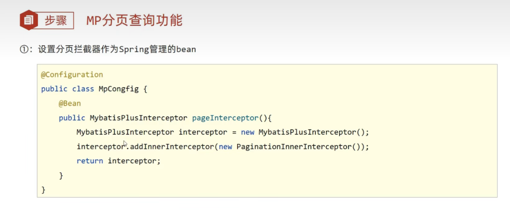Click the MybatisPlusInterceptor return type
The image size is (510, 223).
pyautogui.click(x=138, y=118)
